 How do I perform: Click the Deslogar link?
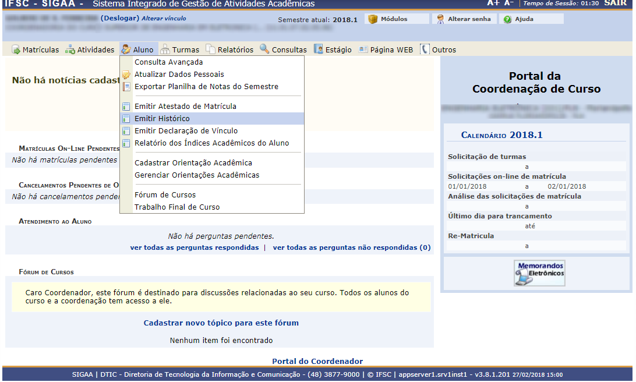[119, 18]
